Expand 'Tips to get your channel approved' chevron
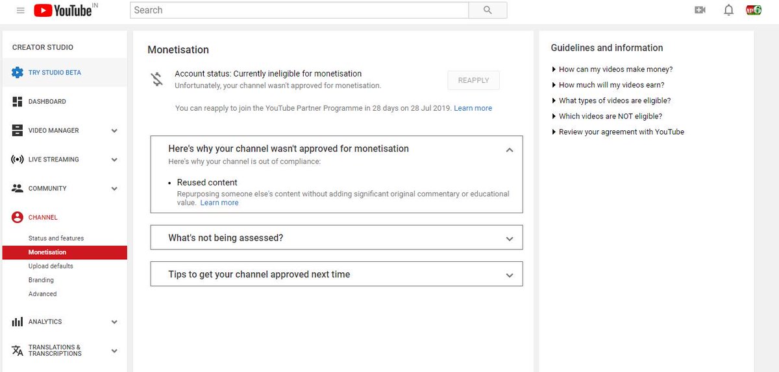 point(510,275)
